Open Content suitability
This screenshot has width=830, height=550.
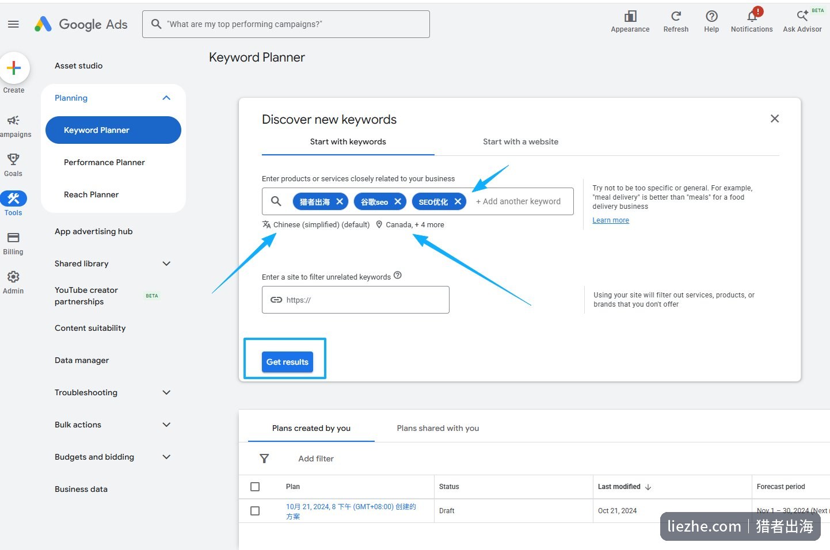[x=90, y=328]
